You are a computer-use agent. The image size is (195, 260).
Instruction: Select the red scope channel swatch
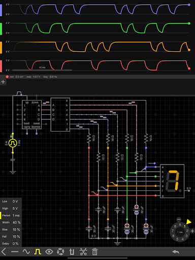click(1, 66)
